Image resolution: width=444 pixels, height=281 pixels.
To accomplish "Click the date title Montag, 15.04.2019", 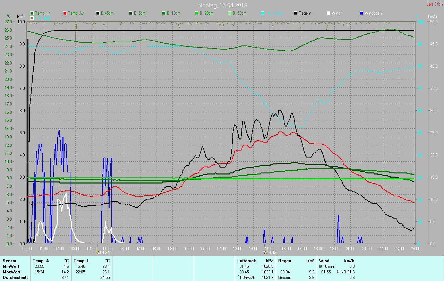I will coord(223,5).
